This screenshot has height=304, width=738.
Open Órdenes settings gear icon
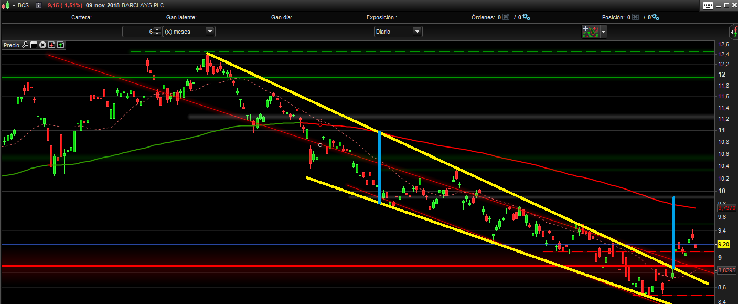point(526,17)
